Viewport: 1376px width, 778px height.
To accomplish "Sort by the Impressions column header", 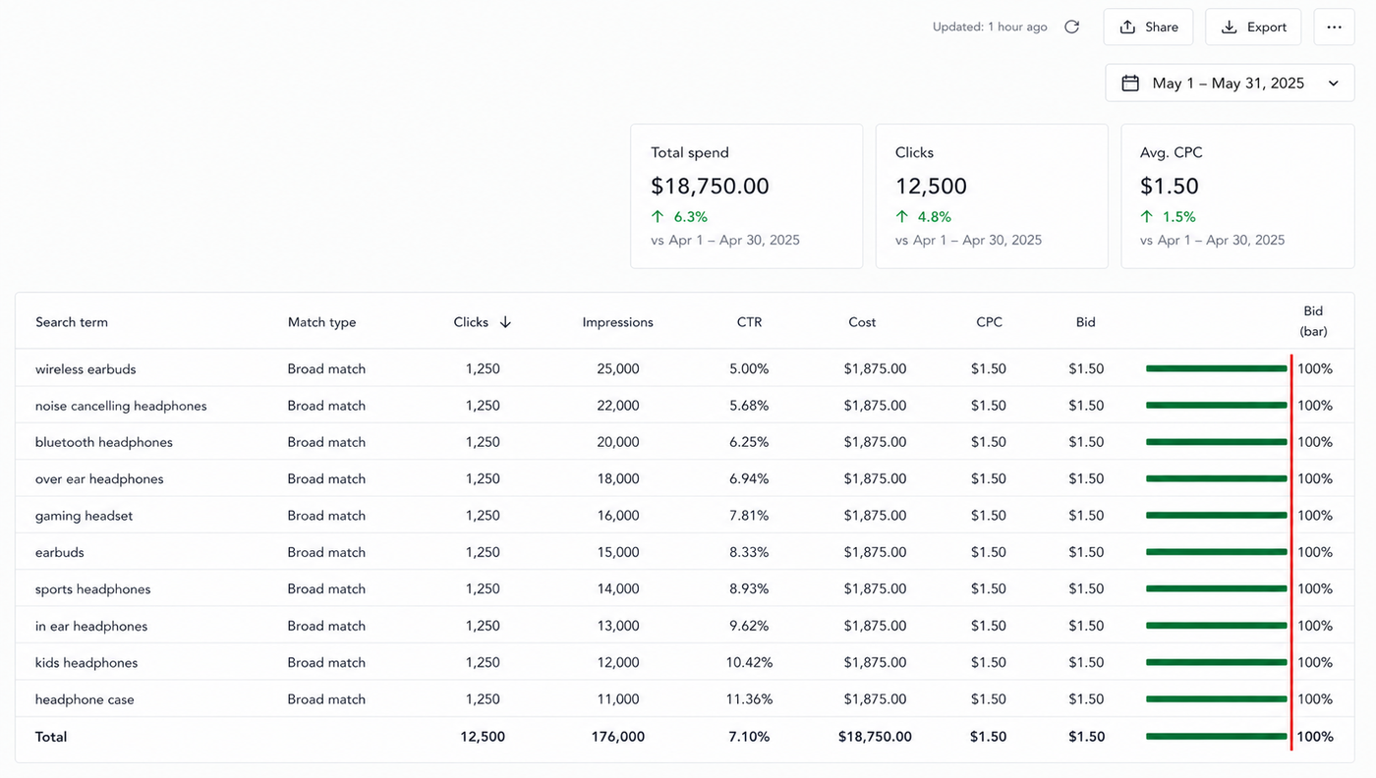I will (617, 322).
